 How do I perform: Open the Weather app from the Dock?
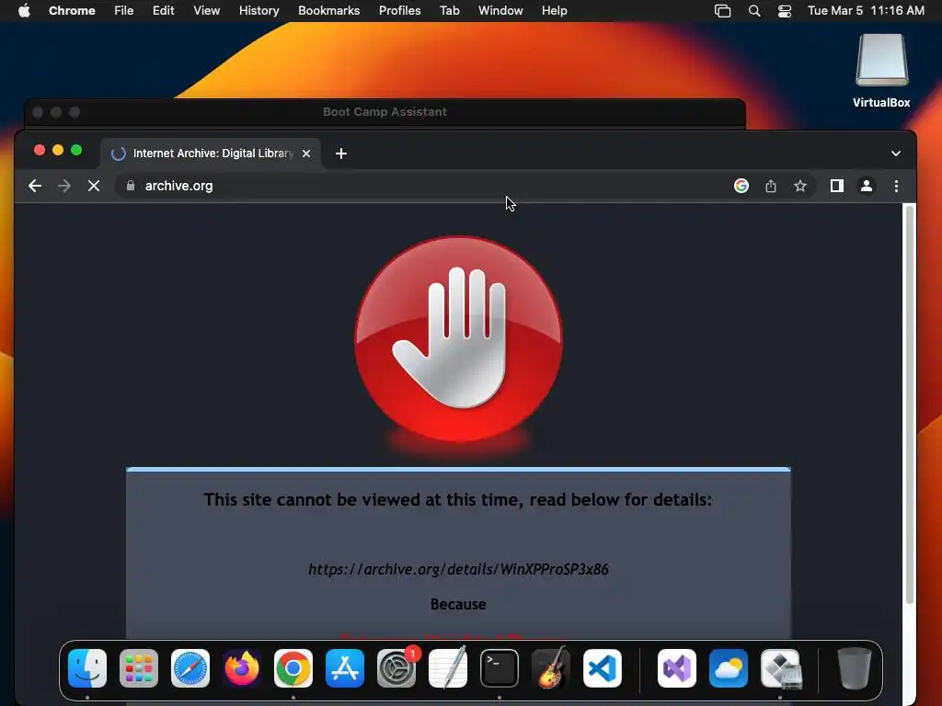pos(729,668)
